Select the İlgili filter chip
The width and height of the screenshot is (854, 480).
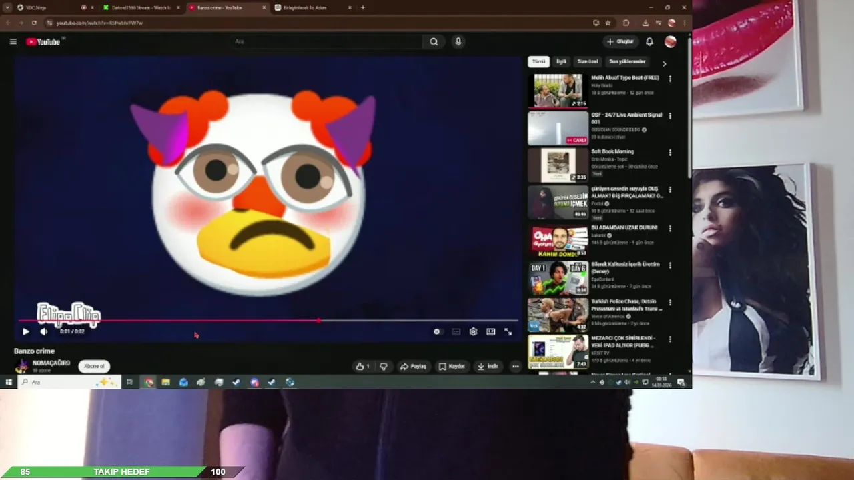(561, 61)
